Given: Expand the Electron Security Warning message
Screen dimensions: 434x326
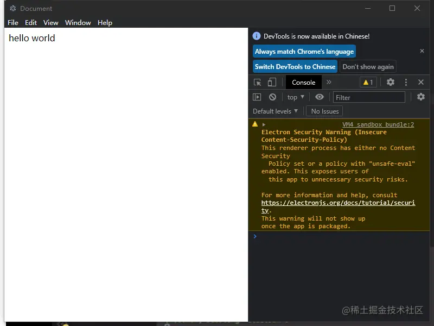Looking at the screenshot, I should (x=263, y=124).
